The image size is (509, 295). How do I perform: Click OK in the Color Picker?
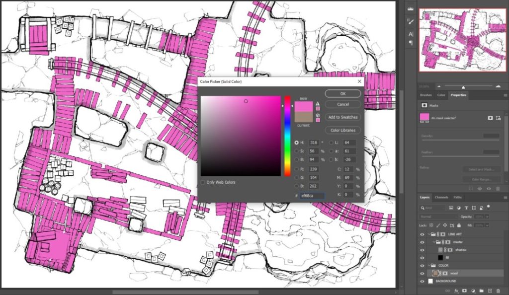342,93
